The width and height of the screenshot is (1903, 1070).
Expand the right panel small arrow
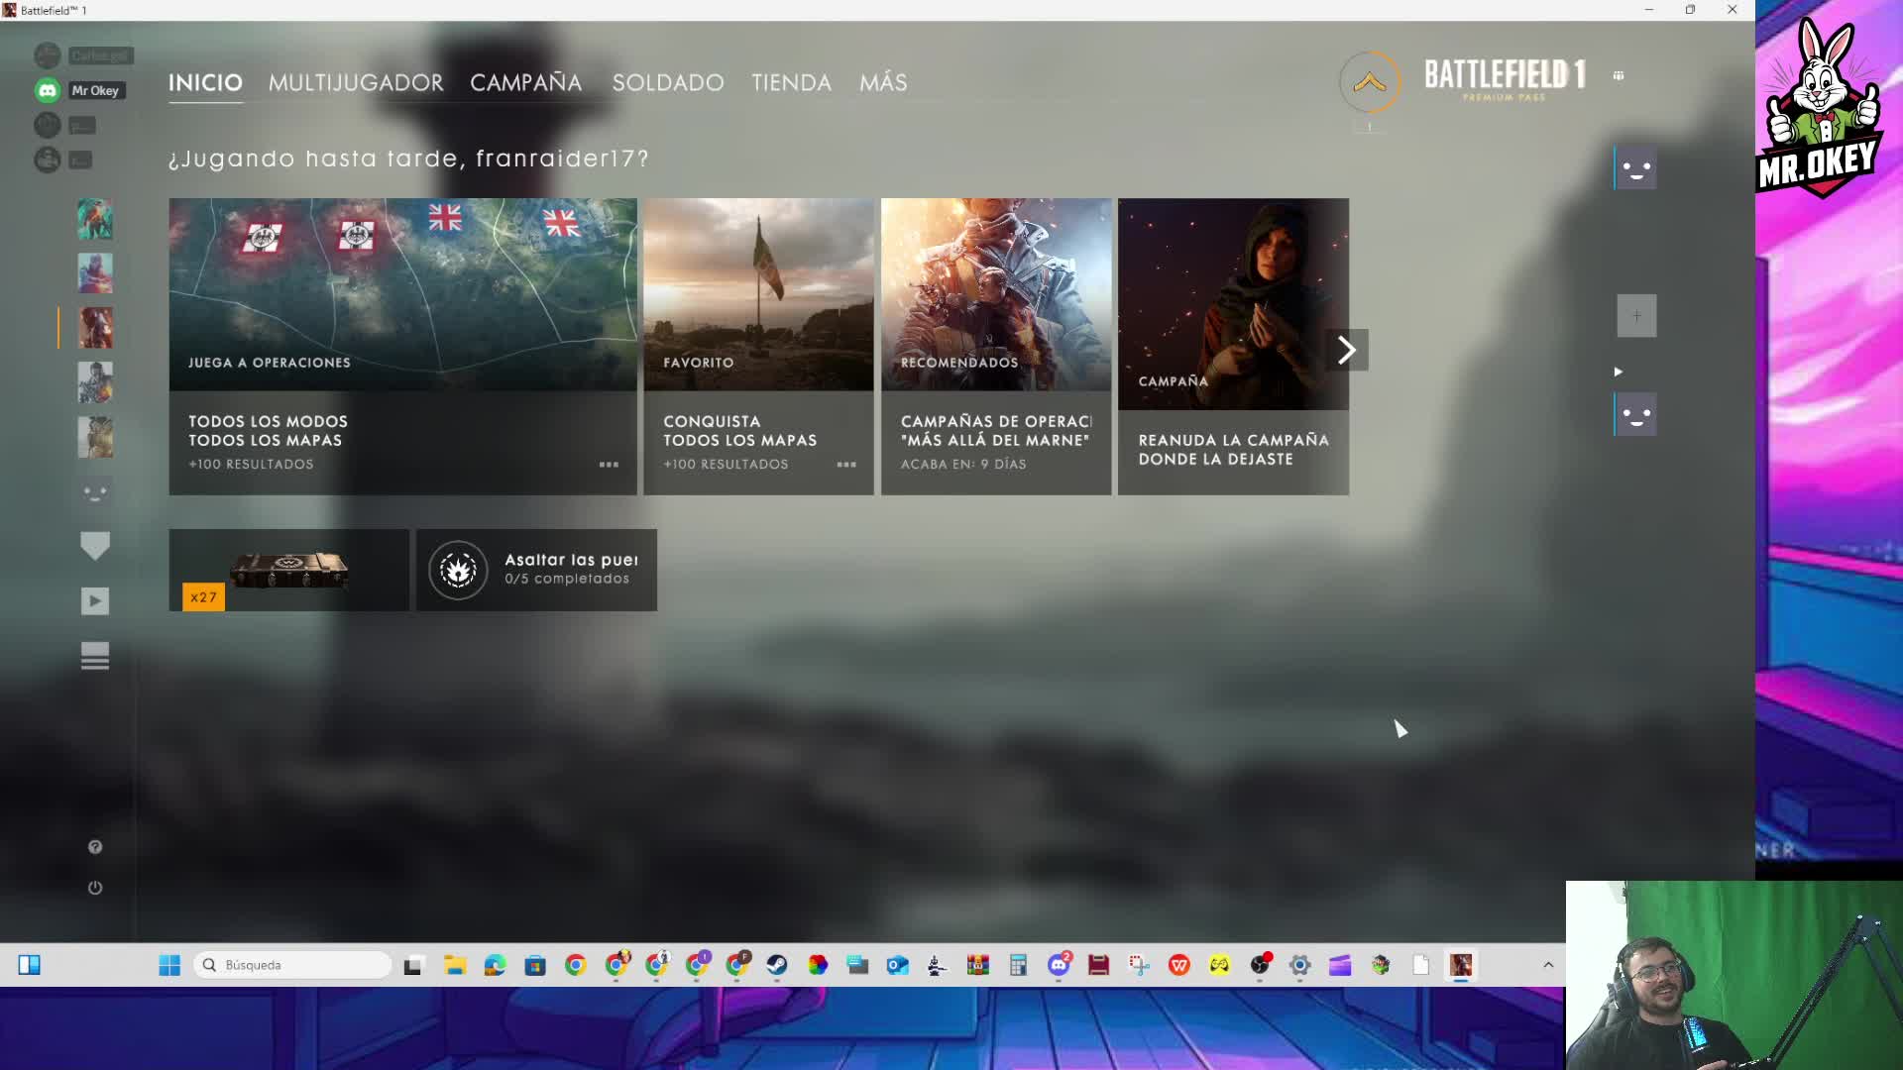tap(1618, 372)
